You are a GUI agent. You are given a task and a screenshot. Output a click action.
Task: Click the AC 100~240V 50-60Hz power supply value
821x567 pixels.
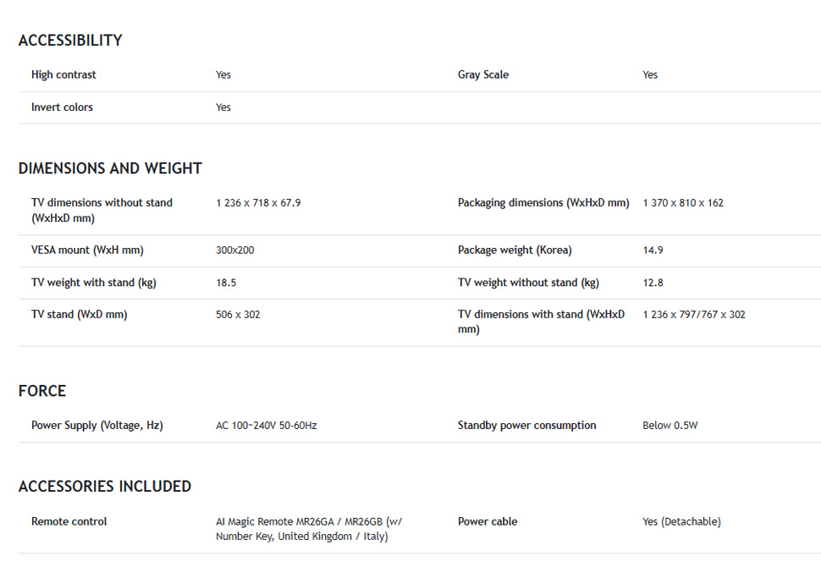(x=266, y=426)
